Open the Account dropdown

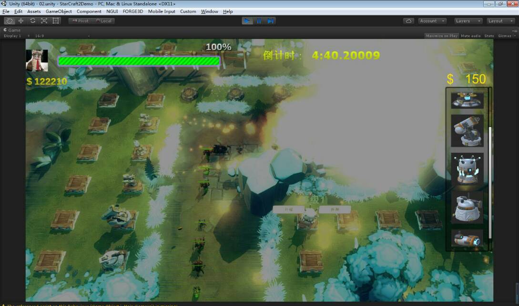click(x=433, y=21)
